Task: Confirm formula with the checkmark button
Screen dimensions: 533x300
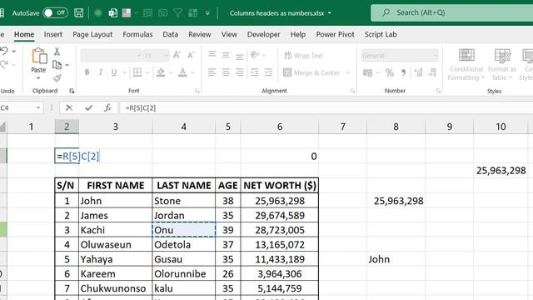Action: tap(89, 107)
